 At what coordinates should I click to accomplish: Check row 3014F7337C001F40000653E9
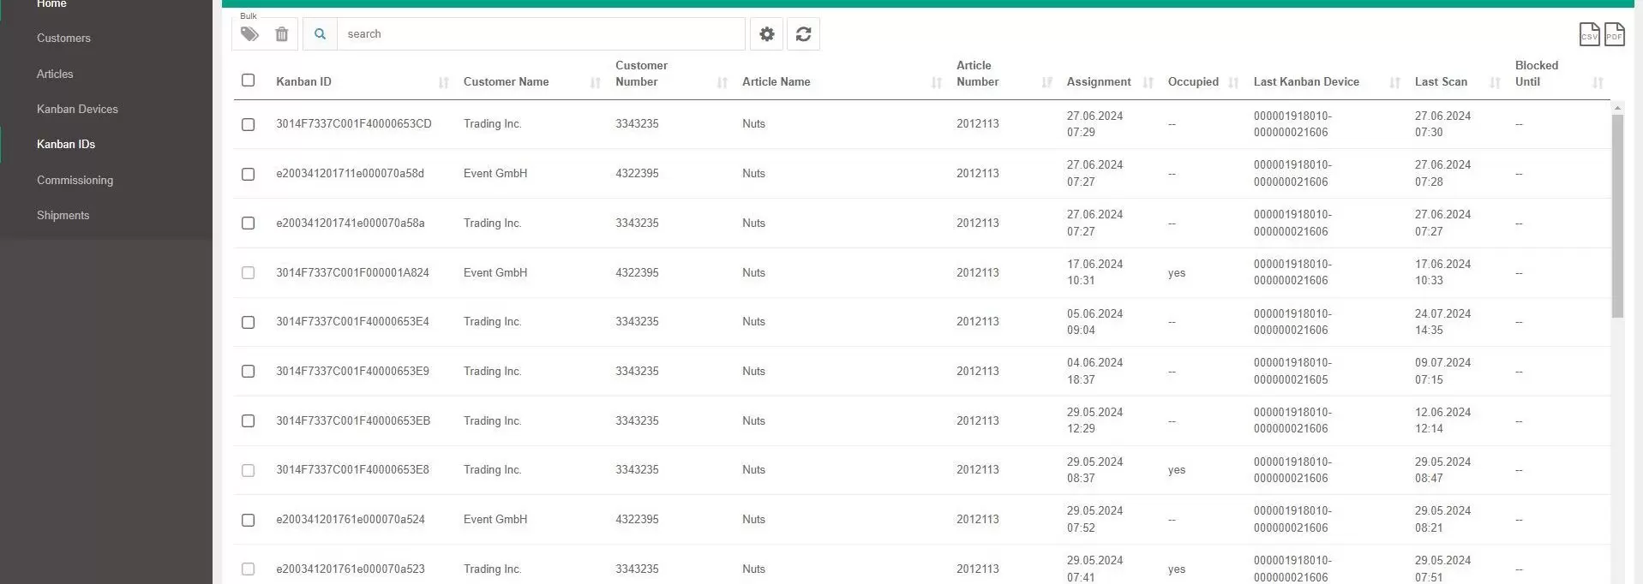(x=249, y=371)
